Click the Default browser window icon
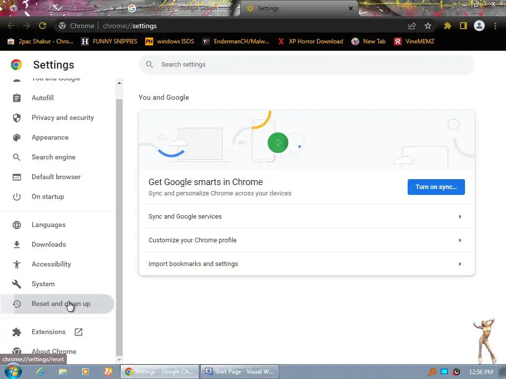506x379 pixels. click(17, 177)
